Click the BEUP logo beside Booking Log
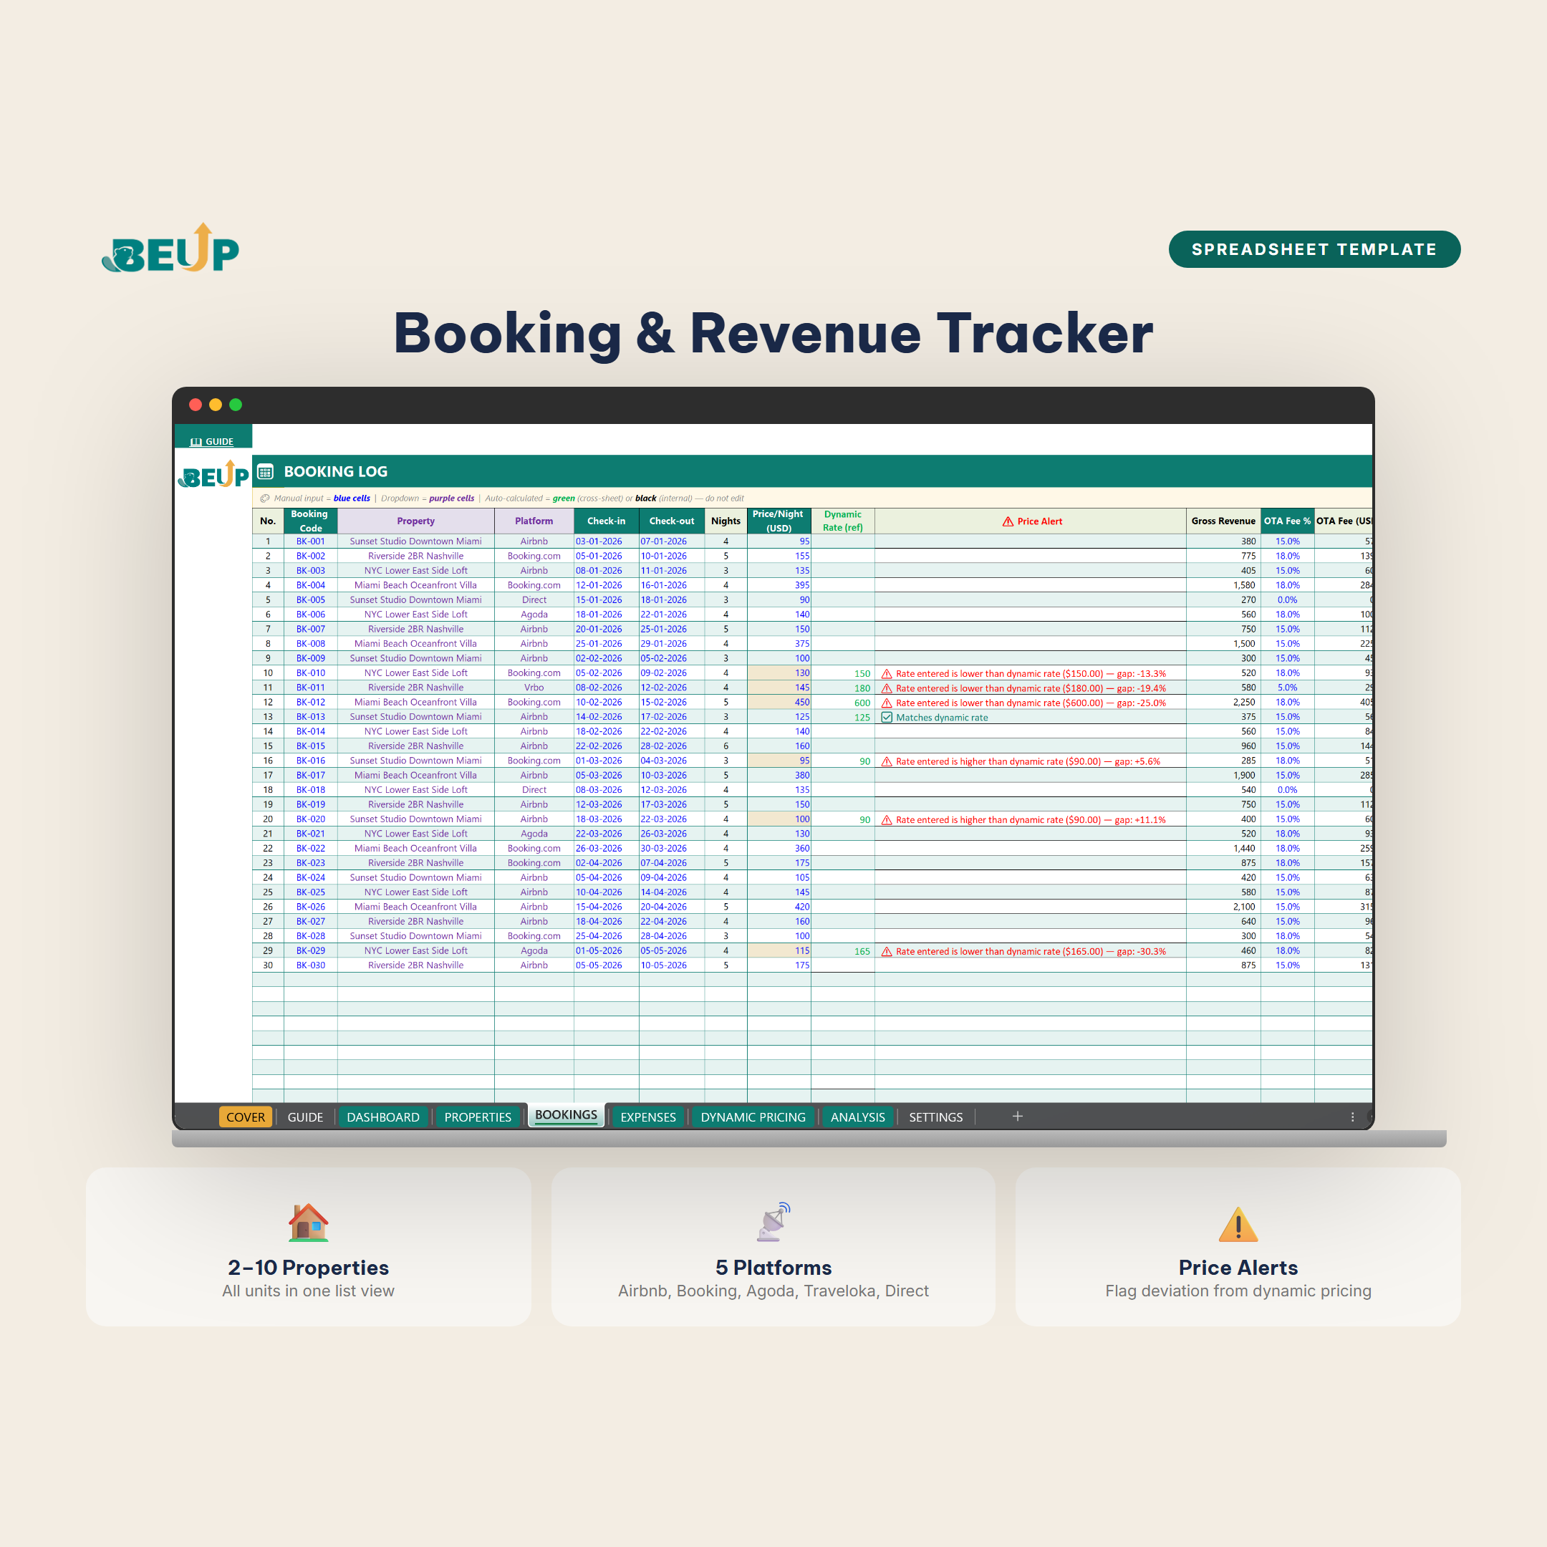 (x=213, y=475)
